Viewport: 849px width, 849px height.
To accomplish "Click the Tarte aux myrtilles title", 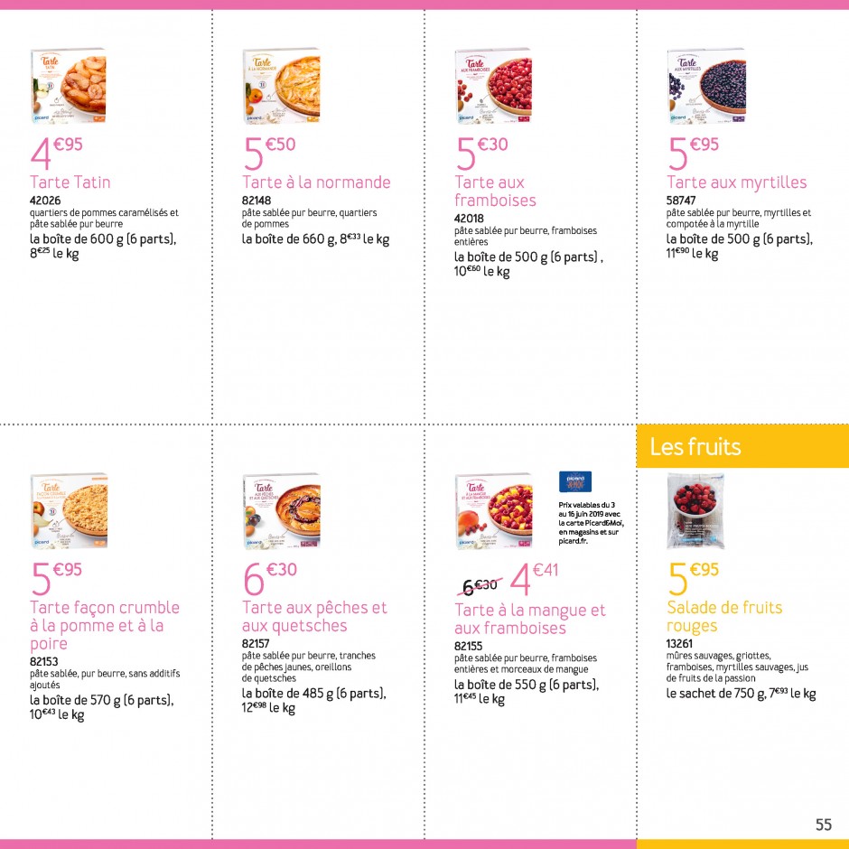I will pyautogui.click(x=736, y=182).
